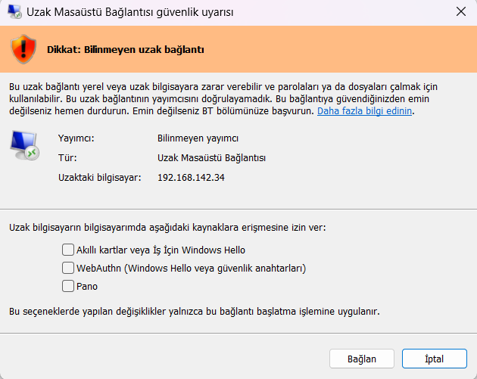Click the red warning shield icon

click(23, 49)
